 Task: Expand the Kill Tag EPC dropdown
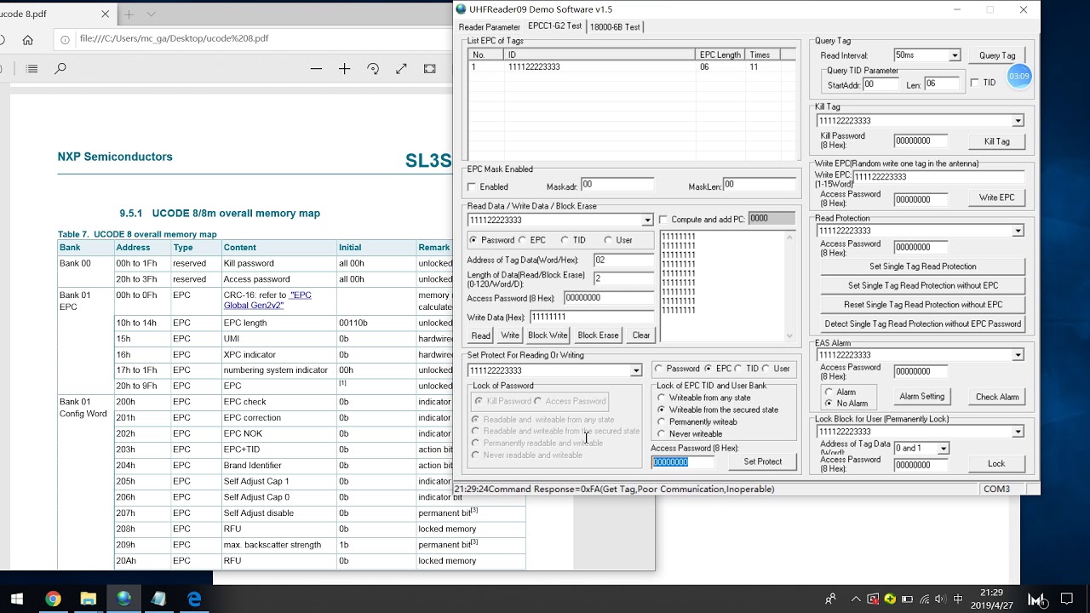tap(1018, 121)
